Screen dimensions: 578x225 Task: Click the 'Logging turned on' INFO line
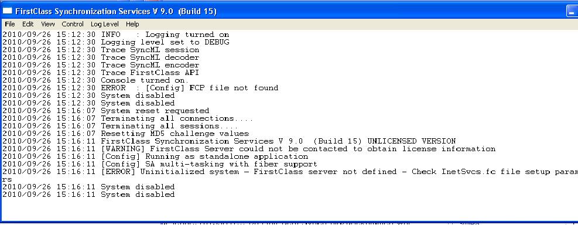[x=116, y=35]
